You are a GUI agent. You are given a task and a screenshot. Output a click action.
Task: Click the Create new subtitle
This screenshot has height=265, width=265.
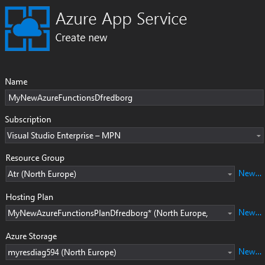[81, 38]
